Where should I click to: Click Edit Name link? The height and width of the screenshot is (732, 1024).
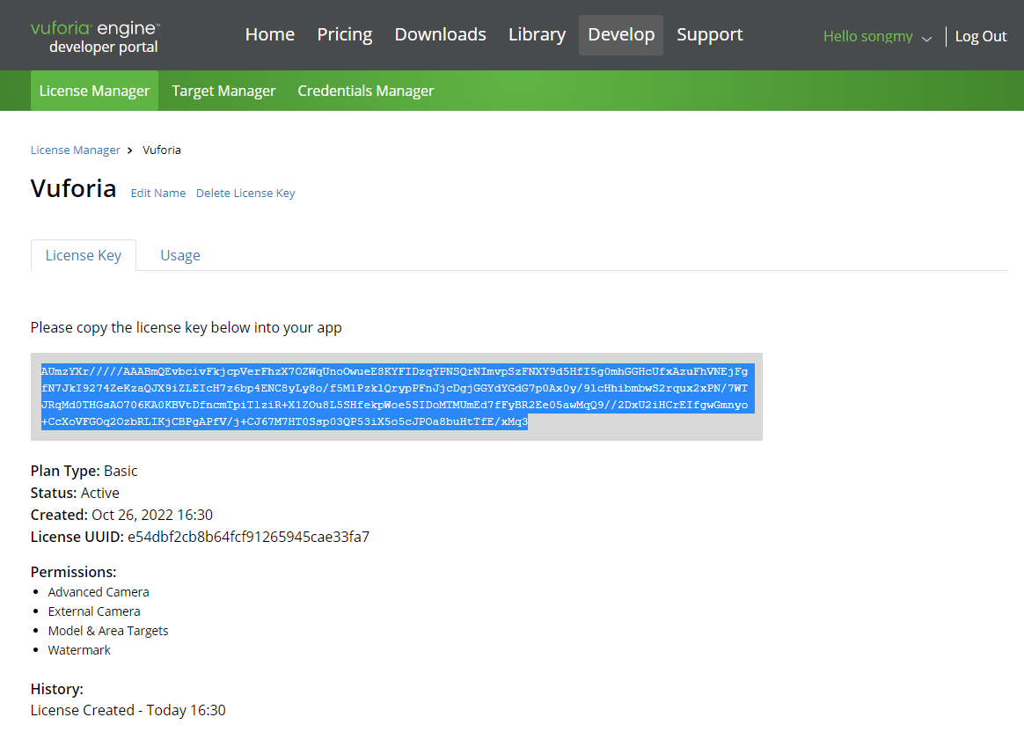coord(158,194)
